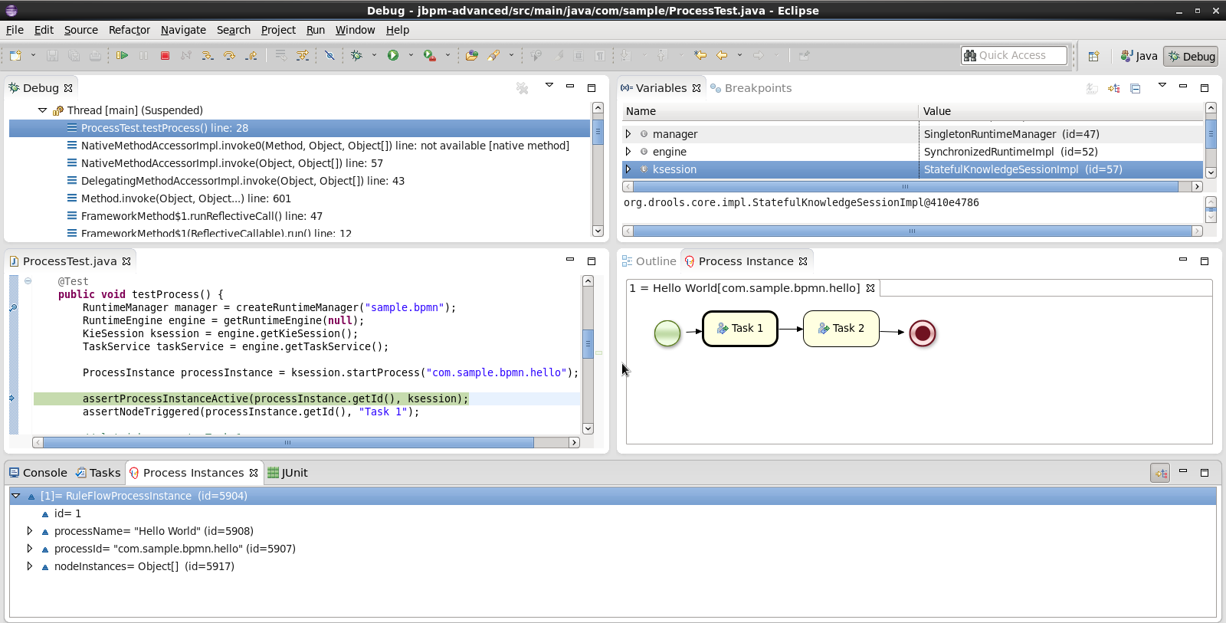Viewport: 1226px width, 623px height.
Task: Click the Step Over icon
Action: point(229,55)
